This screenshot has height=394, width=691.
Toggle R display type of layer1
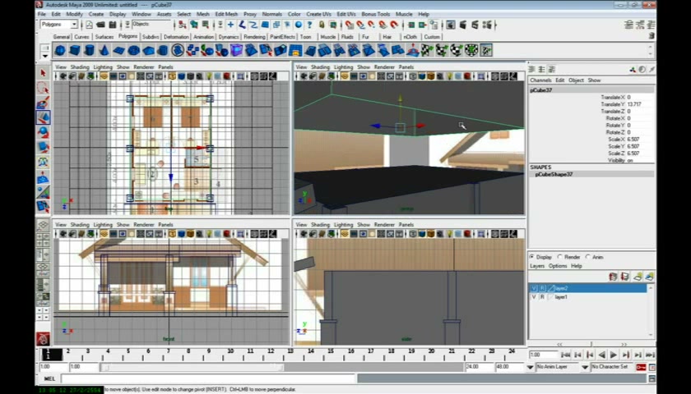click(542, 297)
